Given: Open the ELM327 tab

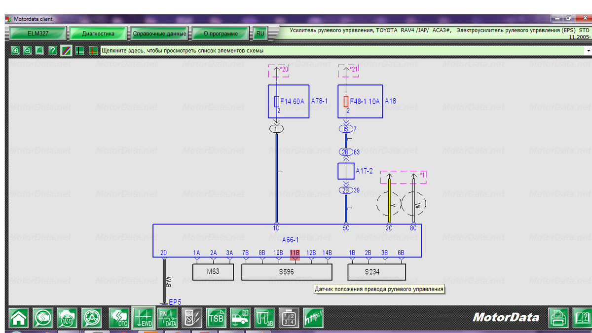Looking at the screenshot, I should (x=38, y=34).
